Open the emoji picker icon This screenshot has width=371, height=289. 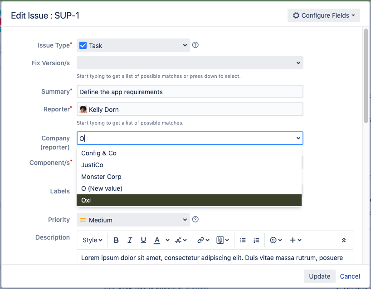pyautogui.click(x=273, y=240)
